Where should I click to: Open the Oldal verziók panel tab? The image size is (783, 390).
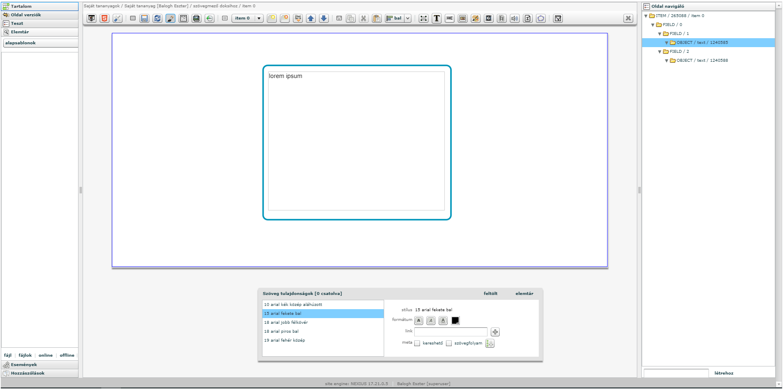pyautogui.click(x=26, y=15)
